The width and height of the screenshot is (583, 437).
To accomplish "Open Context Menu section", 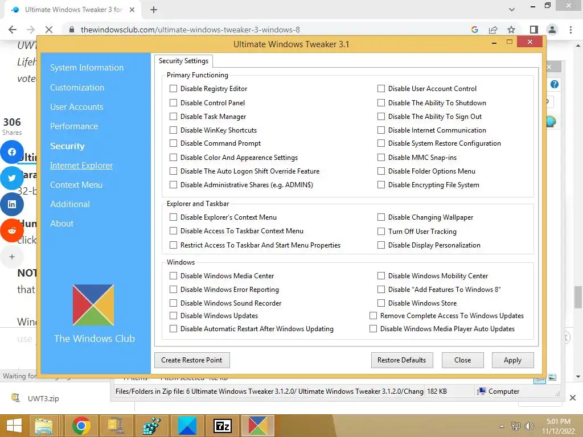I will pos(76,185).
